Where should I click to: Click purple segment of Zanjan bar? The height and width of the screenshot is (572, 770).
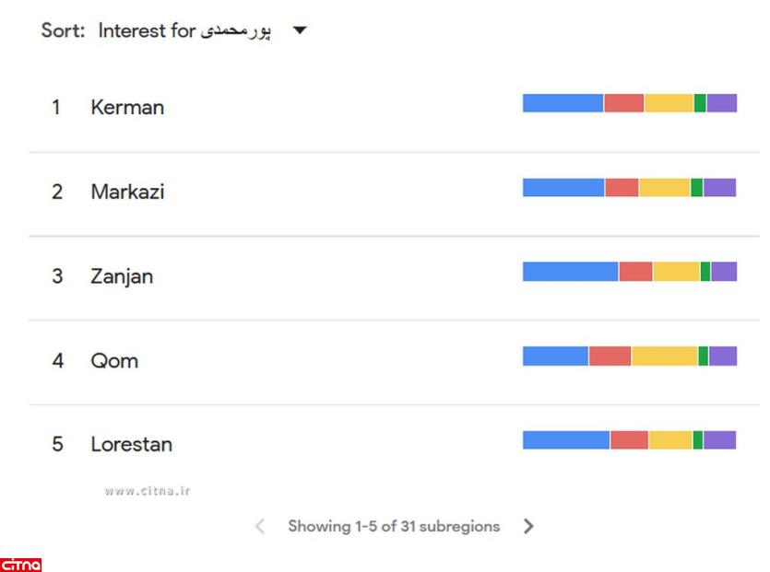click(724, 272)
